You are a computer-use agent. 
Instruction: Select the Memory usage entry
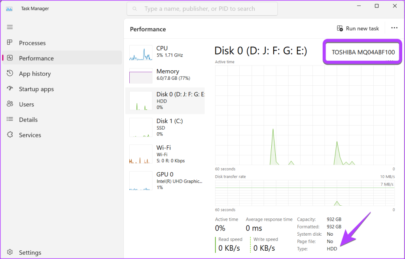pos(165,75)
